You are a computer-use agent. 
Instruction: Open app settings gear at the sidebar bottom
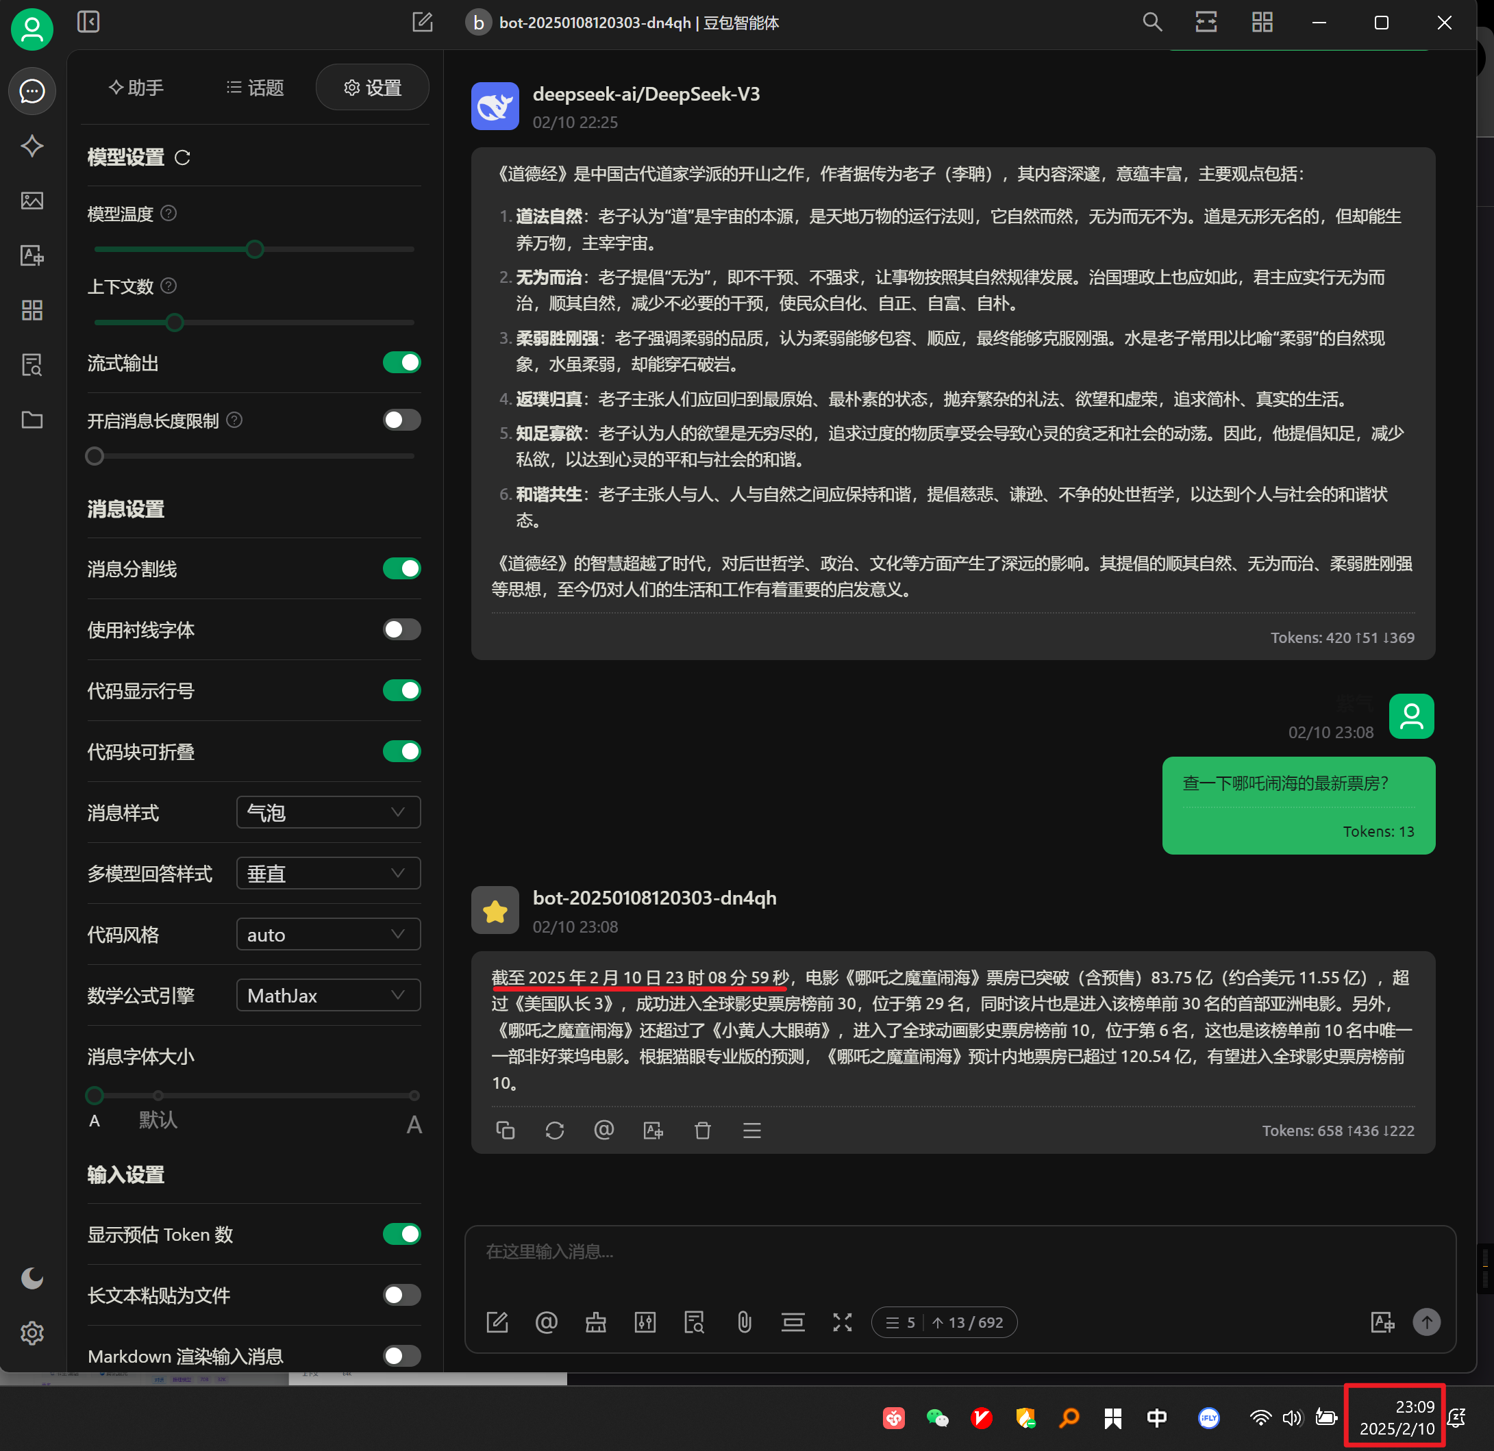[x=32, y=1333]
